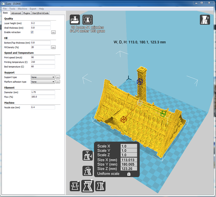Click the Scale Y input field

pyautogui.click(x=129, y=151)
